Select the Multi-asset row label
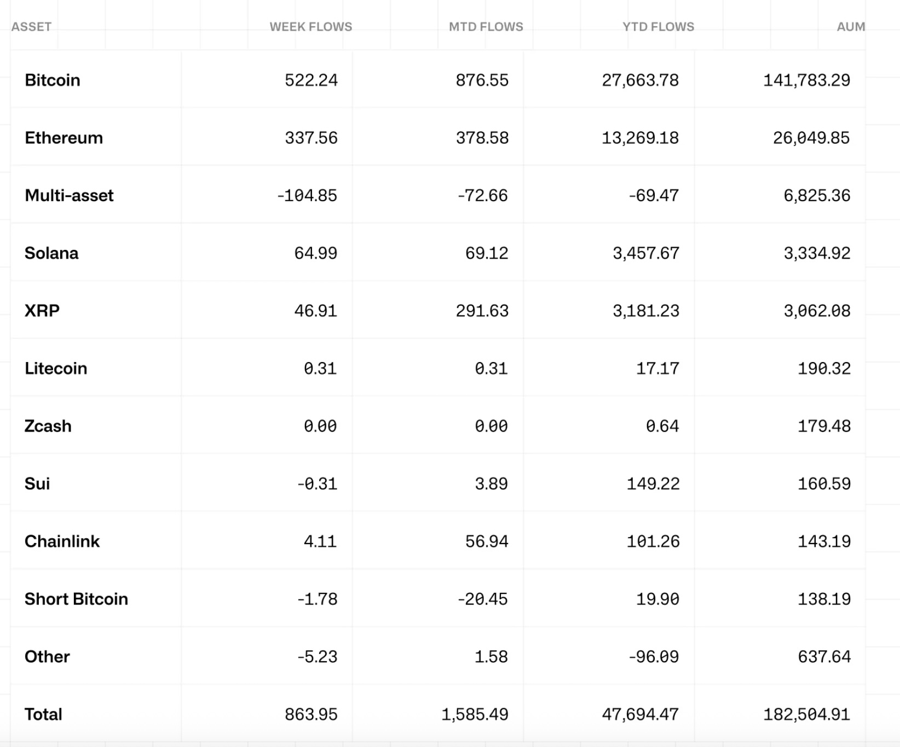Screen dimensions: 900x747 pos(69,196)
